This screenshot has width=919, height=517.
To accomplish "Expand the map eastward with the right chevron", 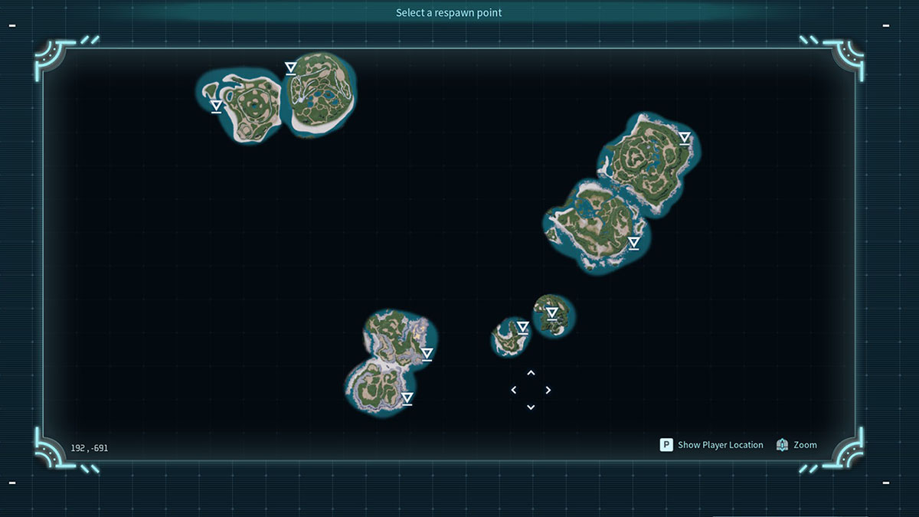I will point(548,390).
